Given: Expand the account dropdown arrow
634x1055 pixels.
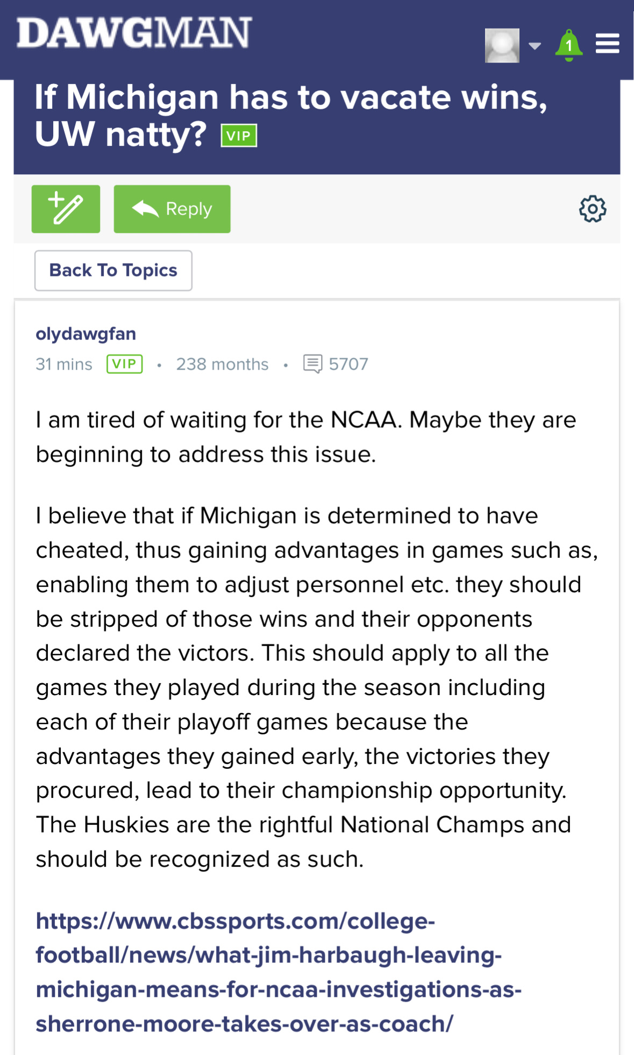Looking at the screenshot, I should 535,46.
